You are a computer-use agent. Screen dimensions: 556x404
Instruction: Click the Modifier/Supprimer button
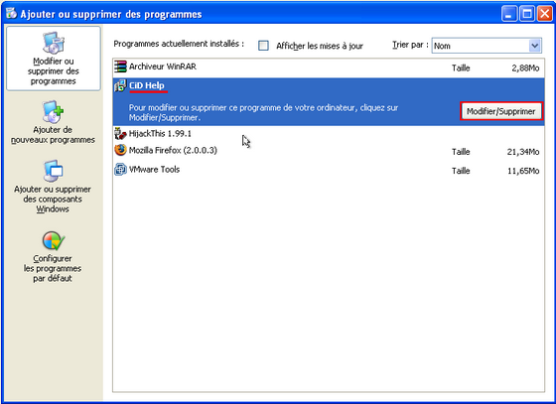click(x=501, y=111)
